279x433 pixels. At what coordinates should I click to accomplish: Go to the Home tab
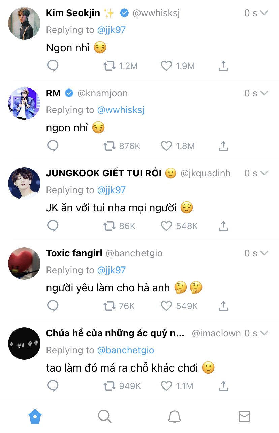pyautogui.click(x=35, y=416)
